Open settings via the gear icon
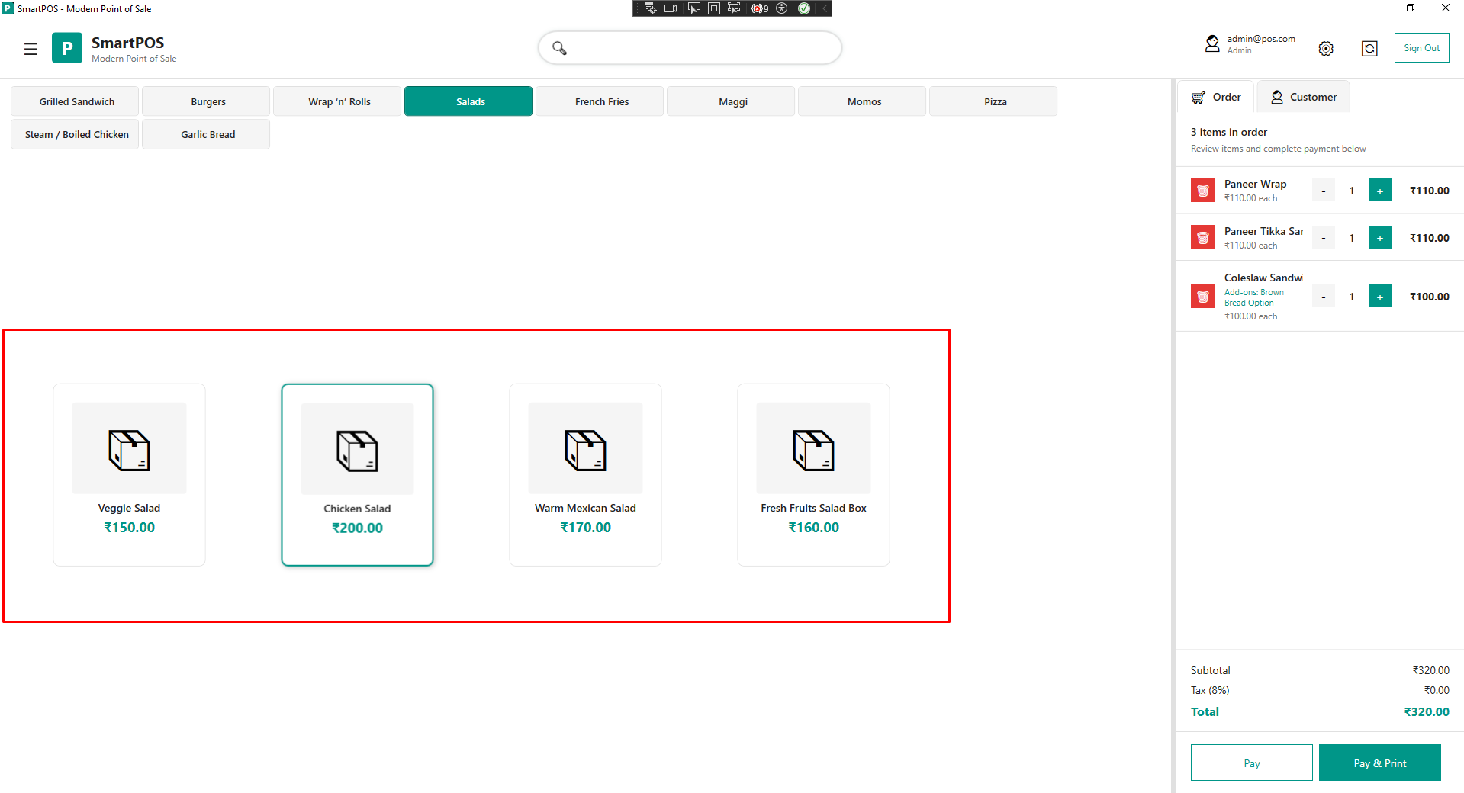Image resolution: width=1464 pixels, height=793 pixels. (1326, 49)
